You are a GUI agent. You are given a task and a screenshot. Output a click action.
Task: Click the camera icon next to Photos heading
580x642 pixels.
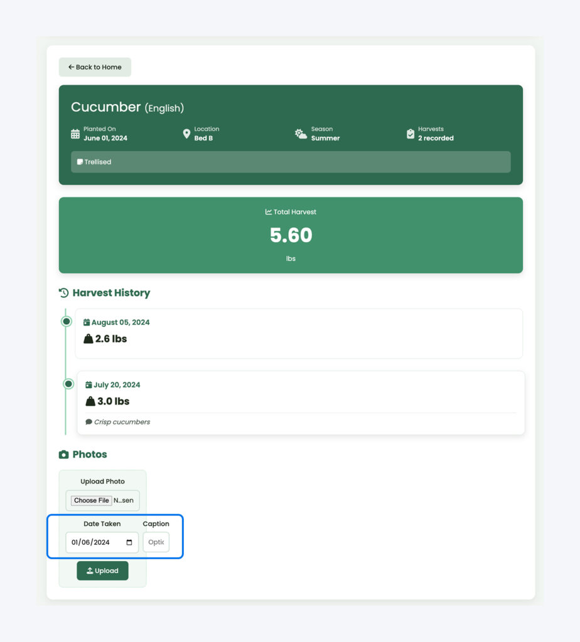point(65,455)
